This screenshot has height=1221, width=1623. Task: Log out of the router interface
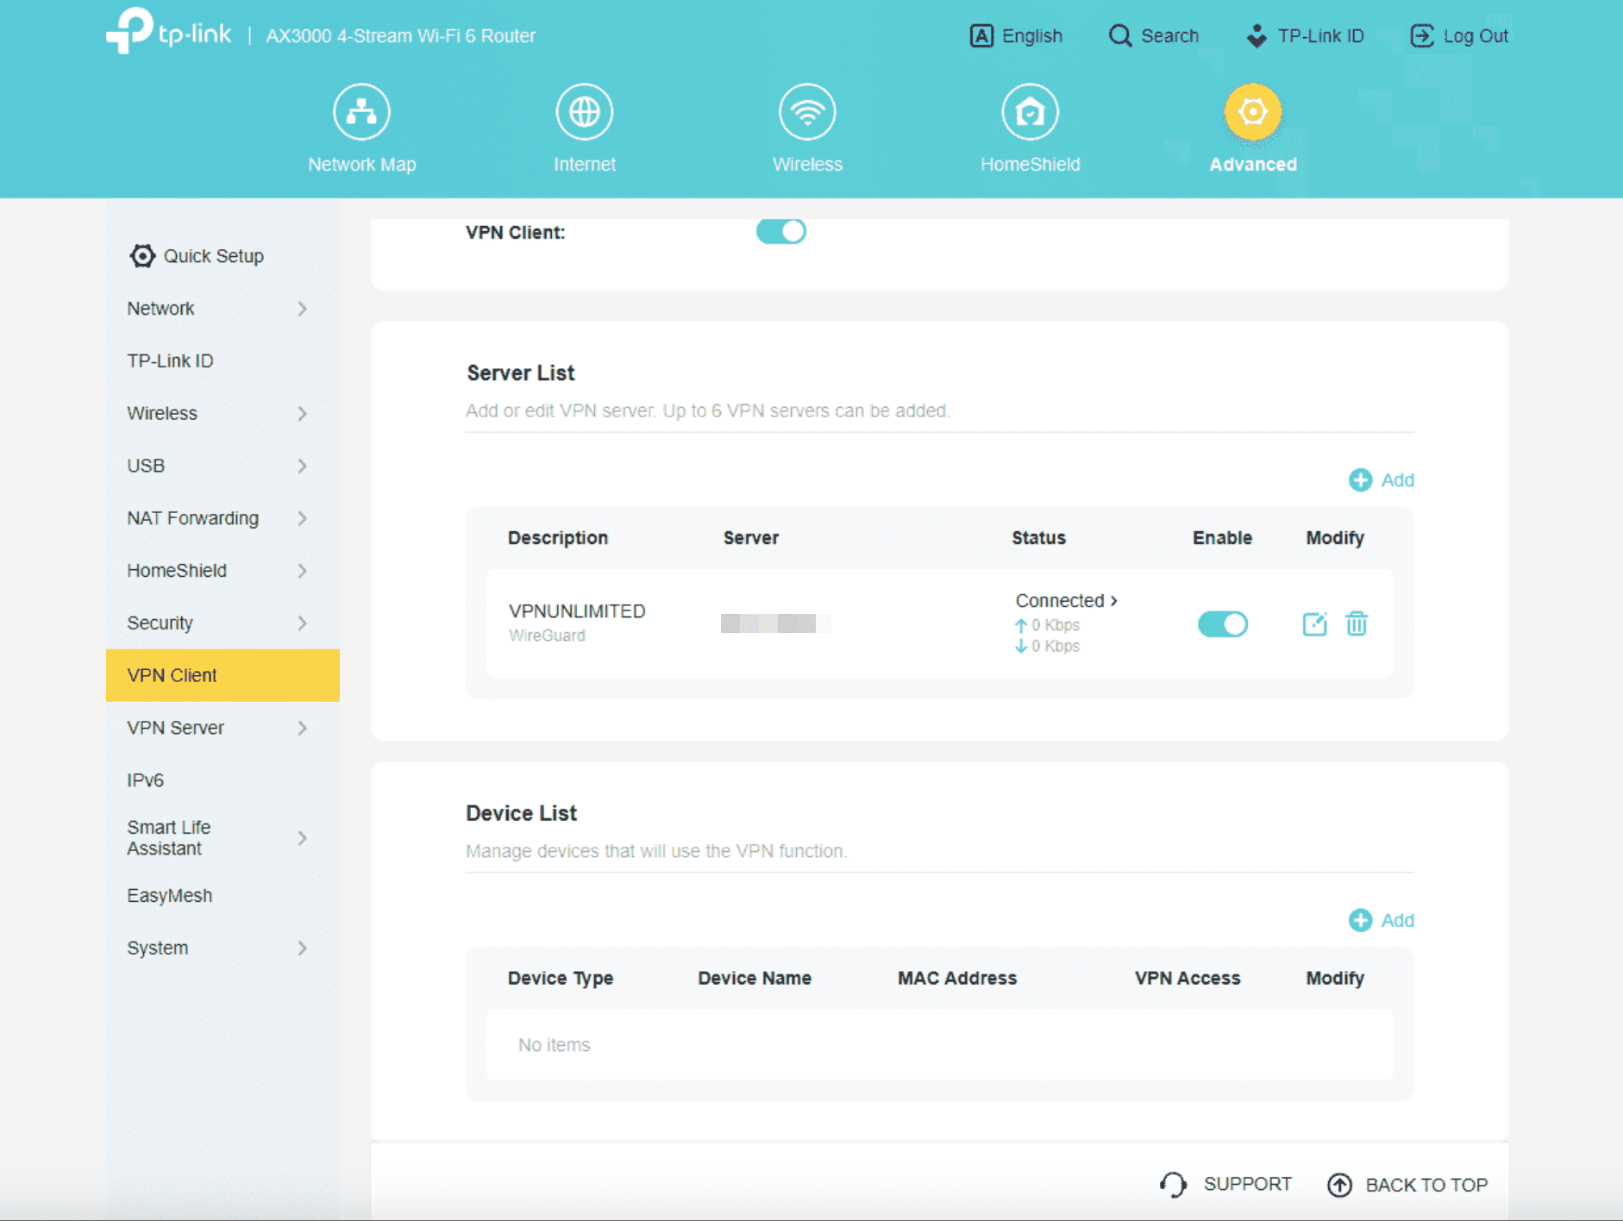[x=1459, y=35]
